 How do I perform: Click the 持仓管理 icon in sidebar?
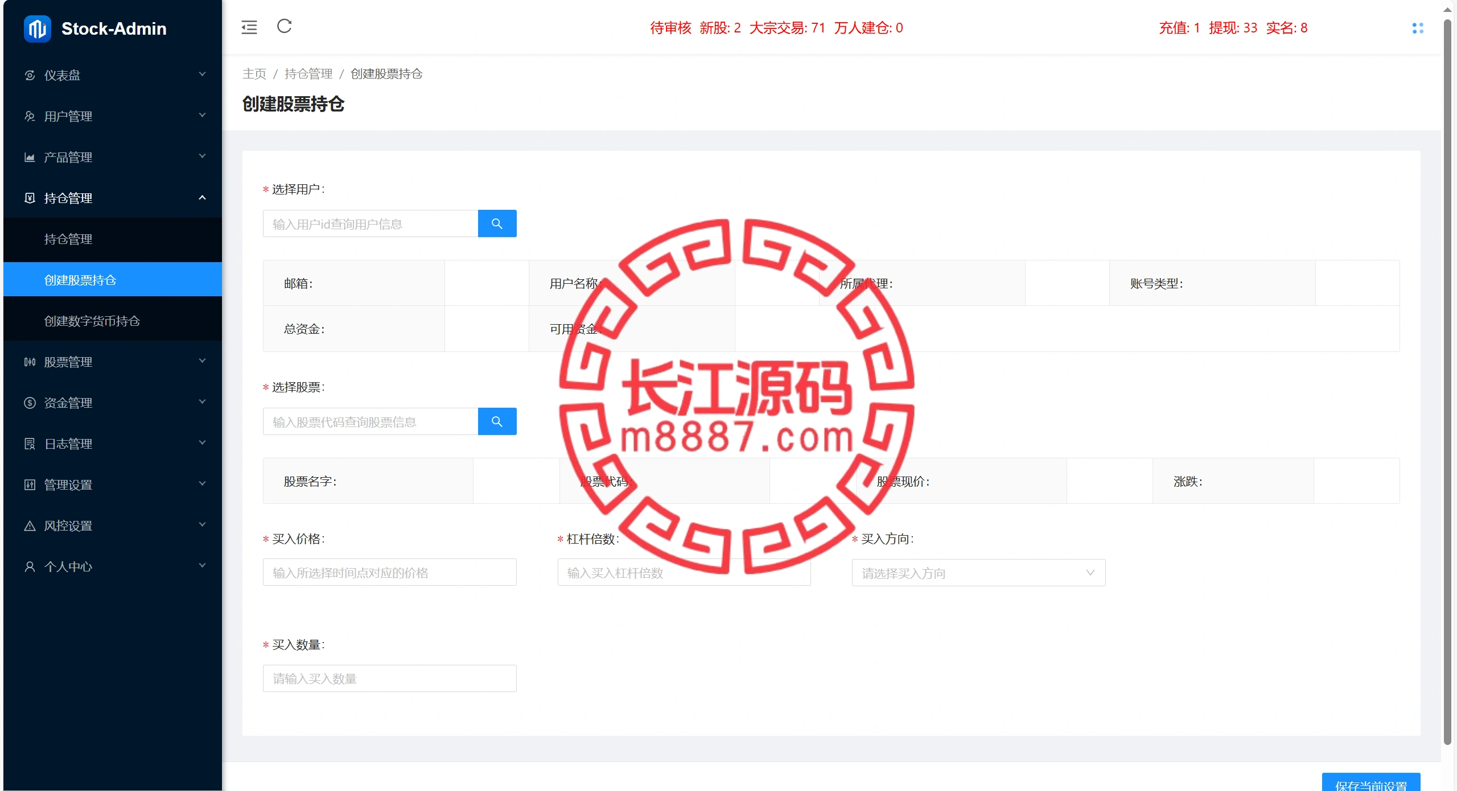[x=30, y=198]
